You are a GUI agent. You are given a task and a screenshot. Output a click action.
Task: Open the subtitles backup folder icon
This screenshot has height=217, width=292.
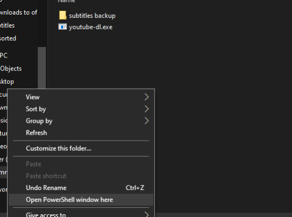(x=63, y=15)
